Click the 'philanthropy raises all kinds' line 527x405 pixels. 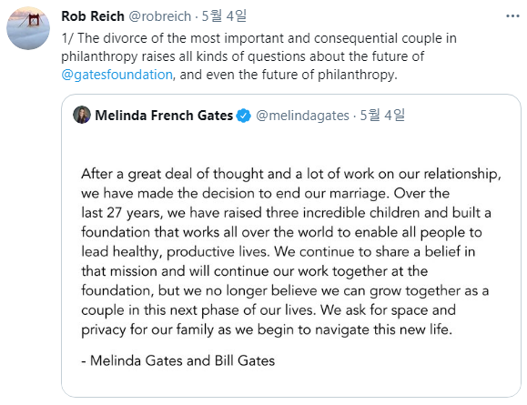point(243,56)
